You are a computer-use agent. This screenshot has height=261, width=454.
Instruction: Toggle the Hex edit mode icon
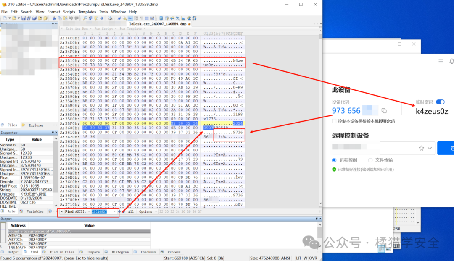(x=130, y=18)
